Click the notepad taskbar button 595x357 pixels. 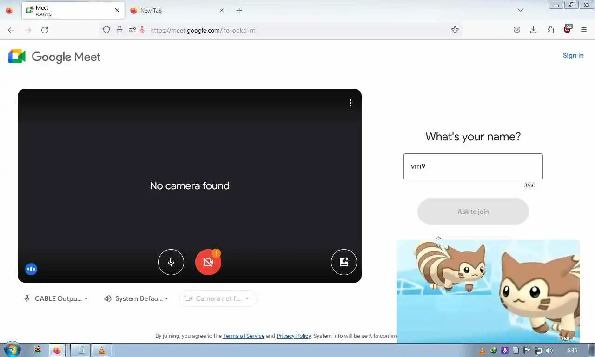coord(80,350)
